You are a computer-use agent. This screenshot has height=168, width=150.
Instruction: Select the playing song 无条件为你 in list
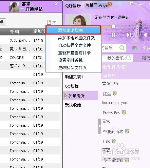[x=125, y=70]
